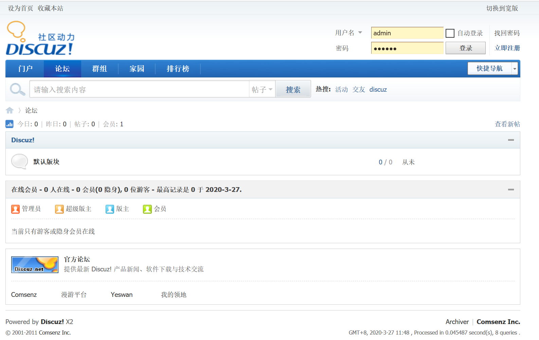The width and height of the screenshot is (539, 340).
Task: Click the 立即注册 link
Action: (507, 48)
